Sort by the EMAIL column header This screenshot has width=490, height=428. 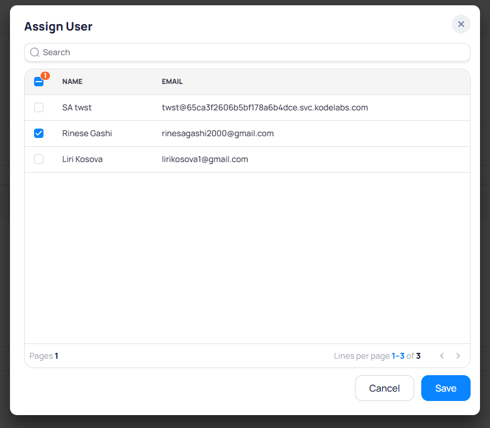[x=172, y=82]
